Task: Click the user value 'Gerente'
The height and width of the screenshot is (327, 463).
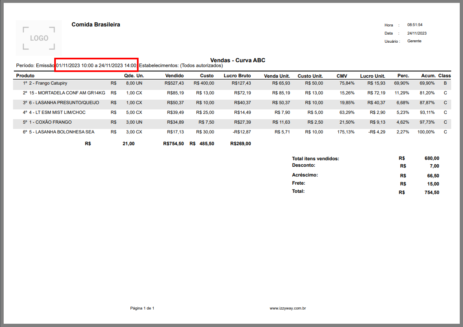Action: point(414,41)
